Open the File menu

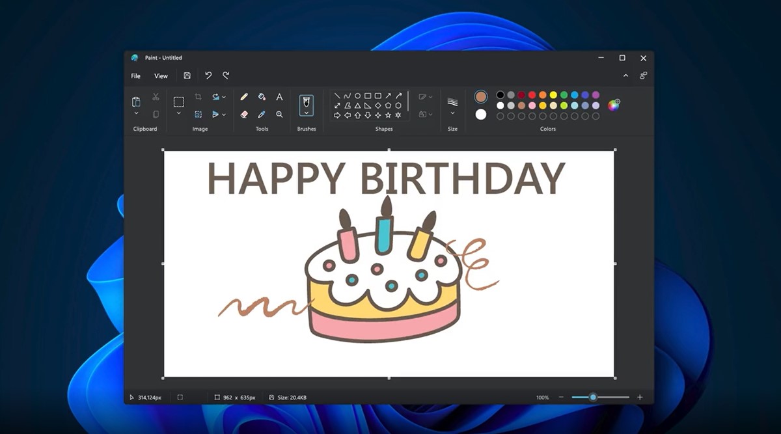pyautogui.click(x=135, y=76)
